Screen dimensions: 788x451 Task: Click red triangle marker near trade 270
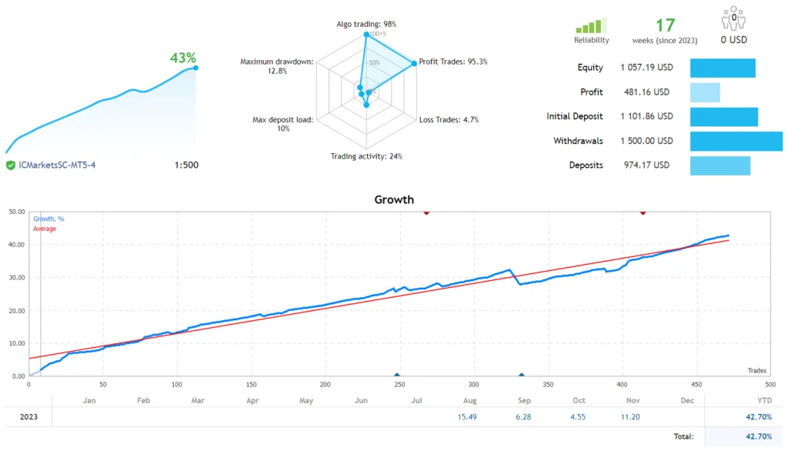pos(426,212)
